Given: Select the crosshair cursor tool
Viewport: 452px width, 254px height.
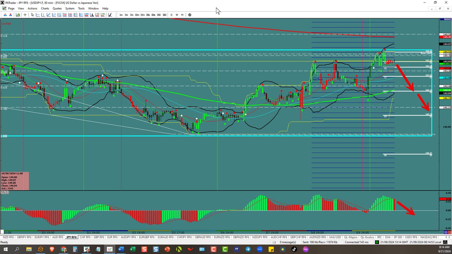Looking at the screenshot, I should 25,15.
